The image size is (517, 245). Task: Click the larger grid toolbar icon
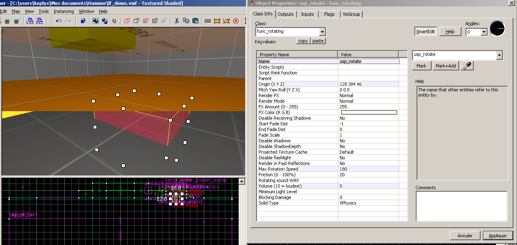click(x=17, y=21)
